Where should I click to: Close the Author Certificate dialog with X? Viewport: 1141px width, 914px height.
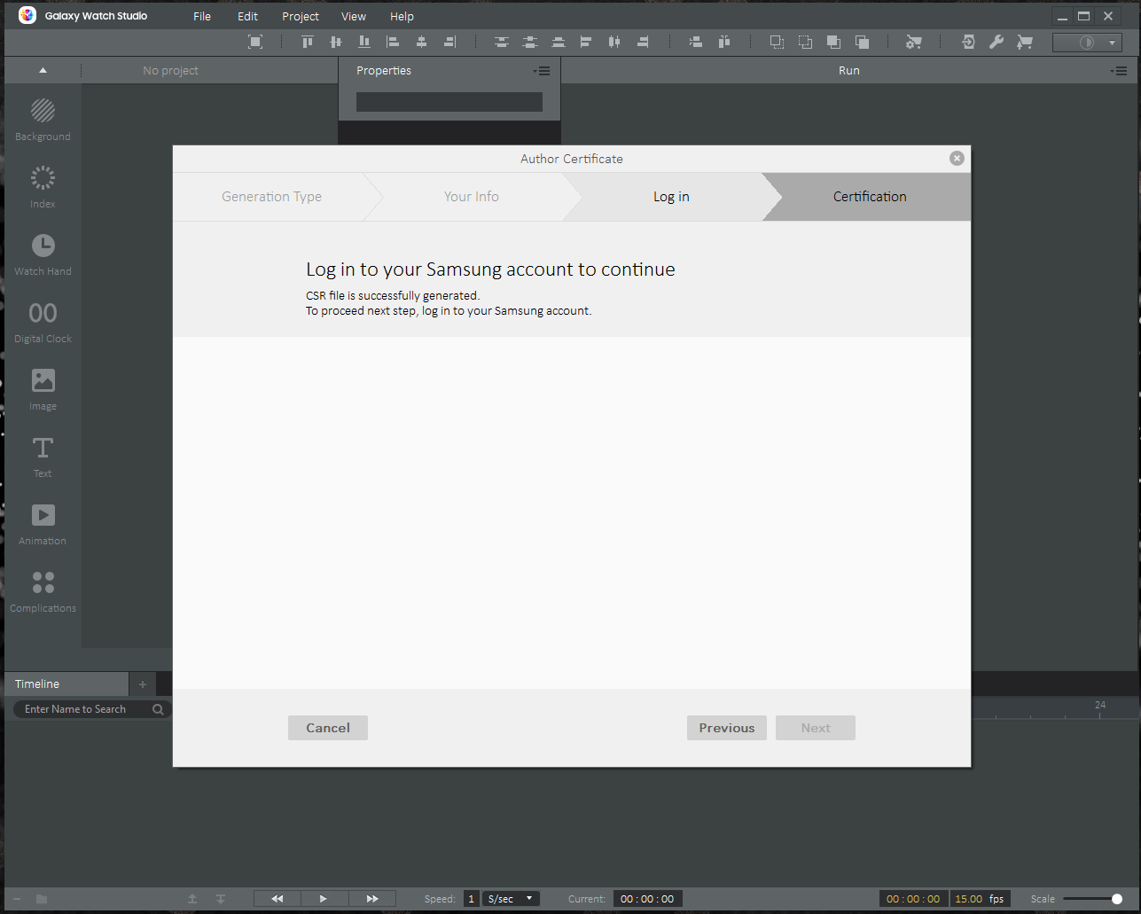click(957, 158)
